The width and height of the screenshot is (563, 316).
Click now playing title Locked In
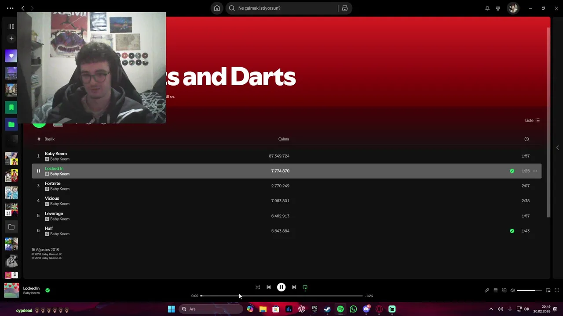[x=31, y=288]
